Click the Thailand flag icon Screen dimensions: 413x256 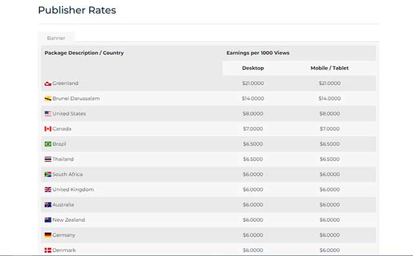(x=48, y=159)
